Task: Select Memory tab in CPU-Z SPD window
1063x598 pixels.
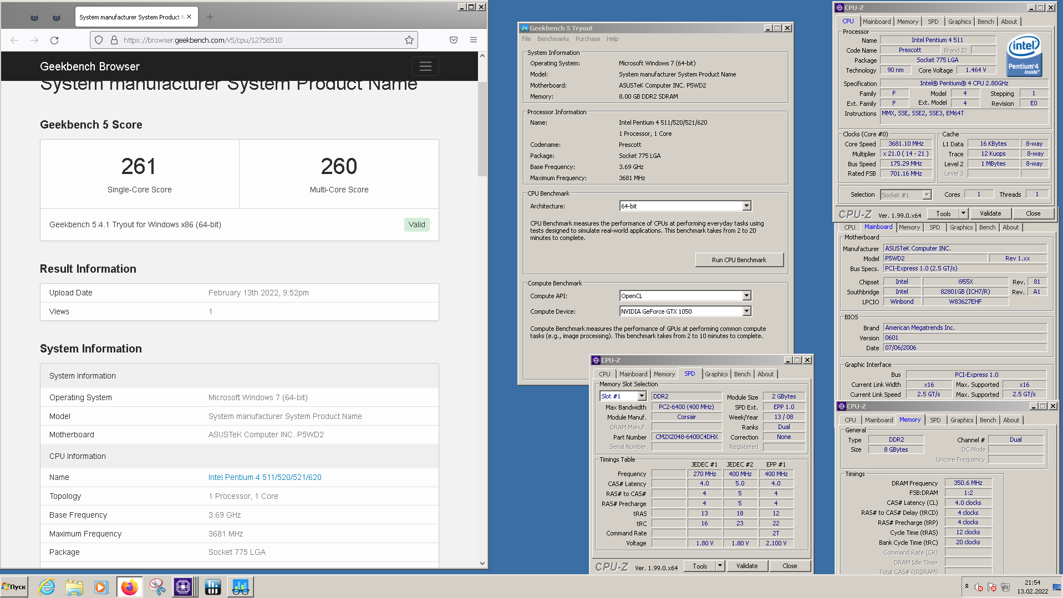Action: (664, 374)
